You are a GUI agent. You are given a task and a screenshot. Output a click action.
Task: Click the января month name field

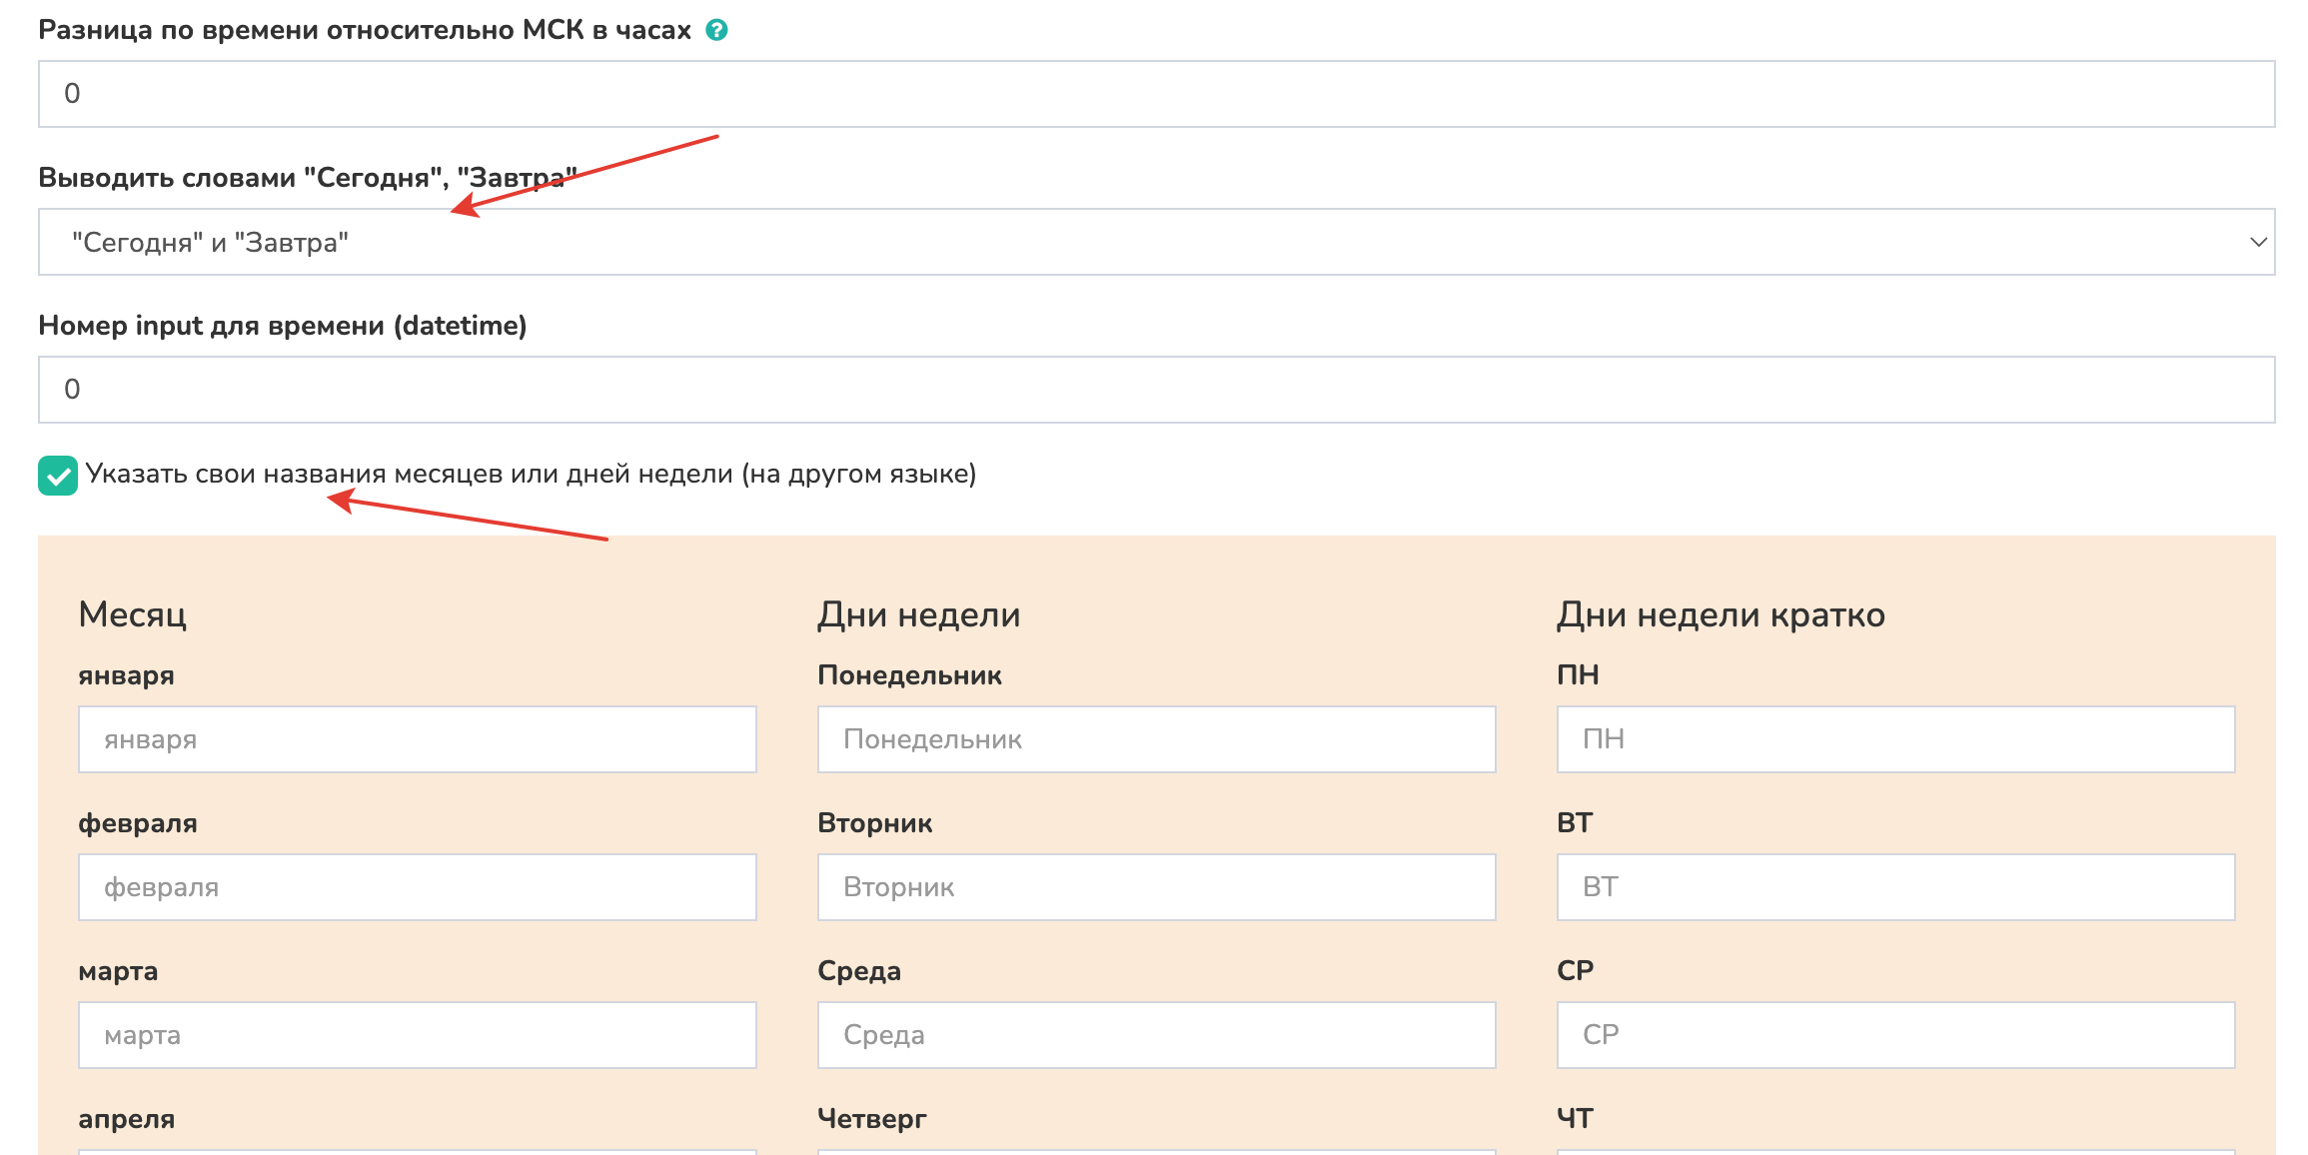click(417, 739)
